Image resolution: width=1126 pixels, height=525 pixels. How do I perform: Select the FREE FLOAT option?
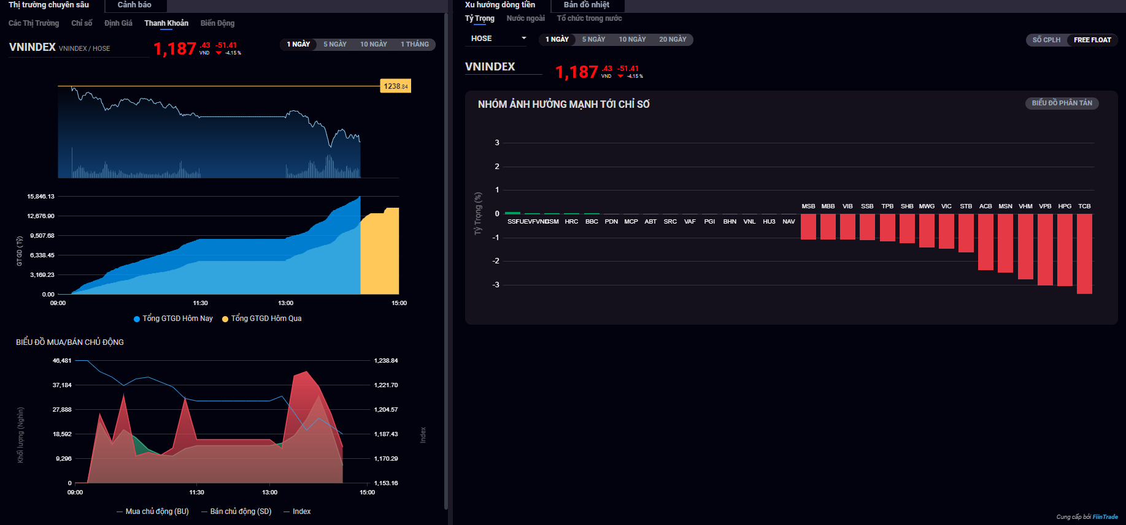click(x=1092, y=40)
